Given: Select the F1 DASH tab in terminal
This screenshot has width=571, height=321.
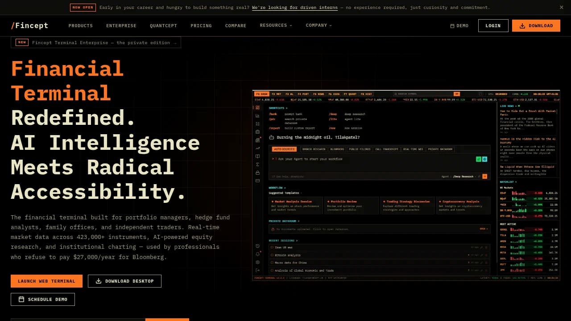Looking at the screenshot, I should [261, 94].
